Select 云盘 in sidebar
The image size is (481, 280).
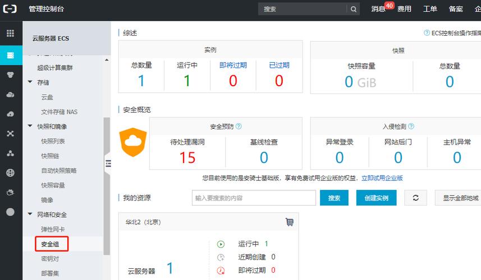47,97
